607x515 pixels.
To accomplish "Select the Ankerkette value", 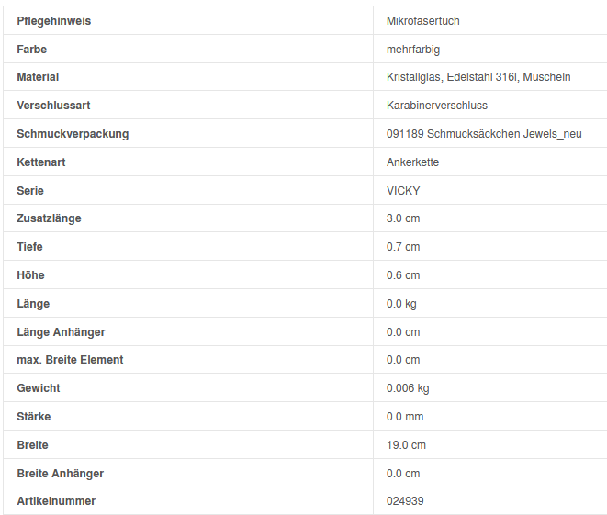I will click(x=413, y=162).
